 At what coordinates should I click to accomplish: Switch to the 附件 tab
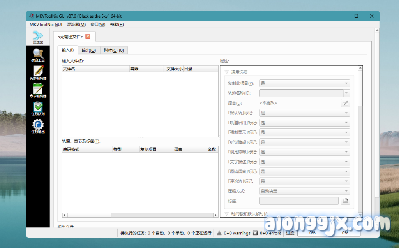pyautogui.click(x=114, y=50)
